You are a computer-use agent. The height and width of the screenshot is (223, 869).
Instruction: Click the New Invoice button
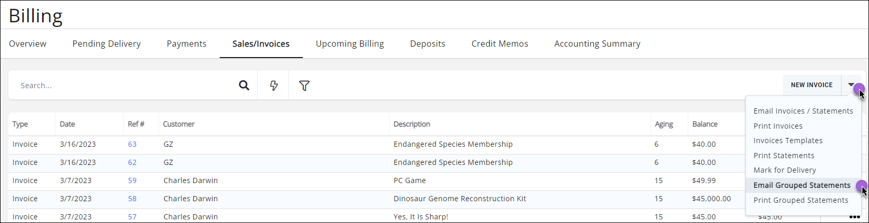tap(811, 85)
